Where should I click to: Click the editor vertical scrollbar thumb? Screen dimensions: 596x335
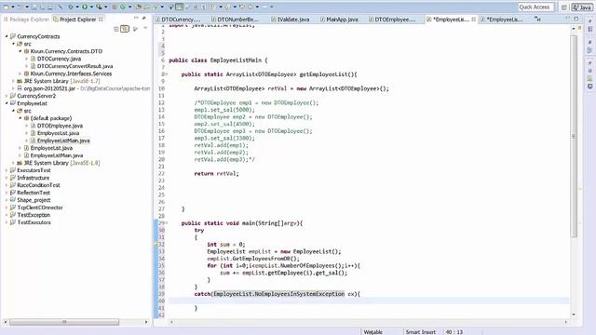[x=574, y=137]
